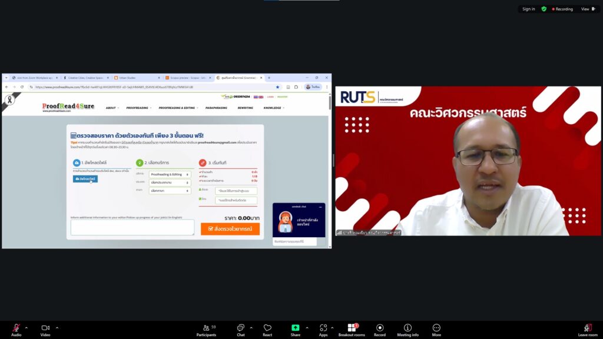Viewport: 603px width, 339px height.
Task: Expand the caret next to Chat
Action: 251,327
